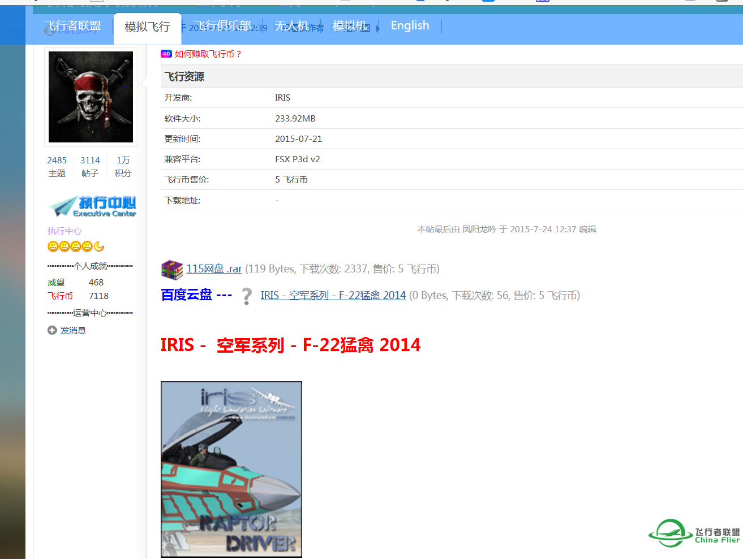Click the 发消息 plus icon
This screenshot has height=559, width=743.
pyautogui.click(x=52, y=330)
